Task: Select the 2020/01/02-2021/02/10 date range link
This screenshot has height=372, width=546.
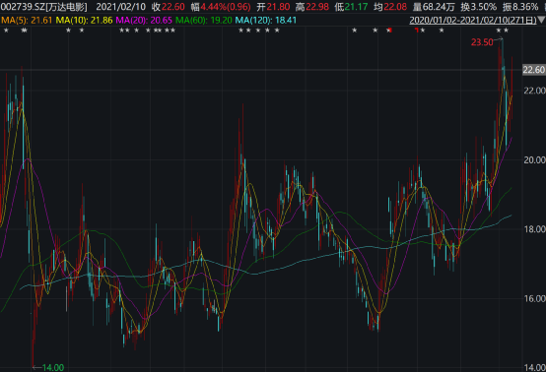Action: pos(473,20)
